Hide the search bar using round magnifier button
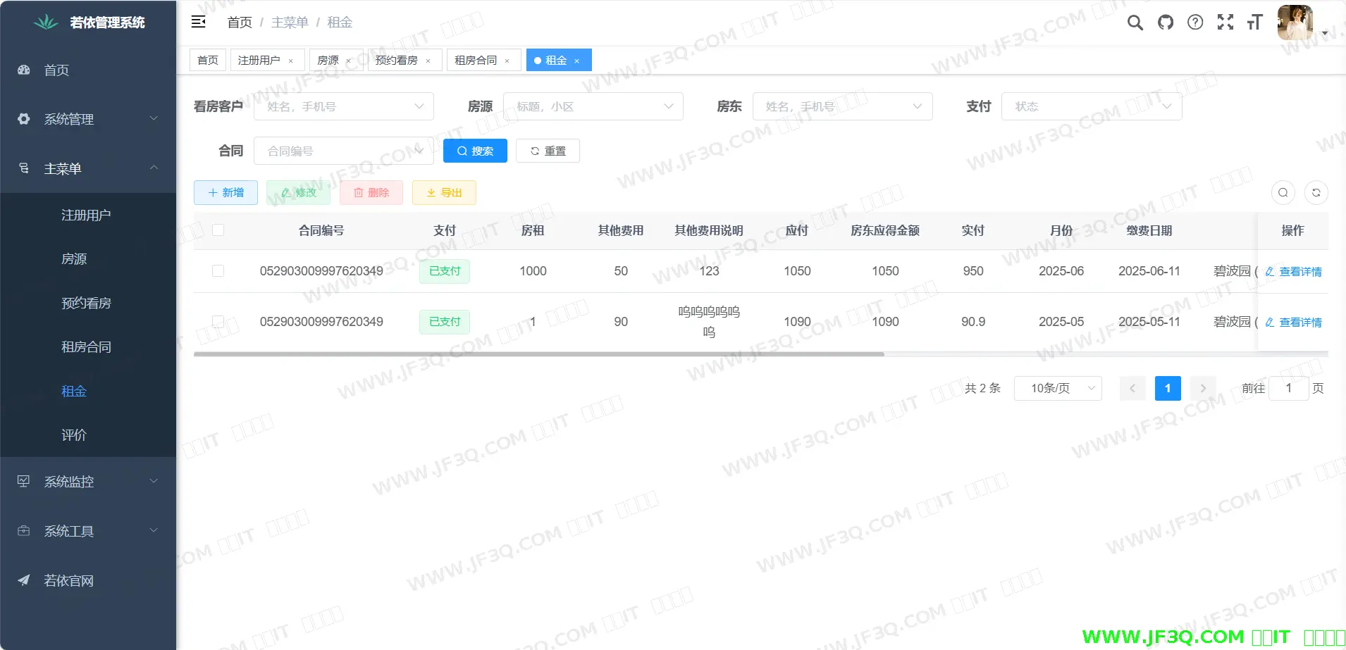Image resolution: width=1346 pixels, height=650 pixels. pos(1283,192)
